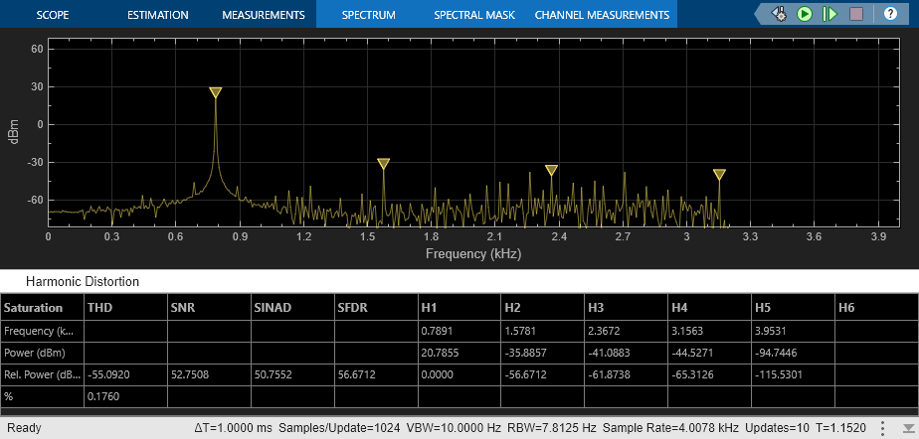Viewport: 919px width, 439px height.
Task: Click the Harmonic Distortion panel title
Action: tap(83, 281)
